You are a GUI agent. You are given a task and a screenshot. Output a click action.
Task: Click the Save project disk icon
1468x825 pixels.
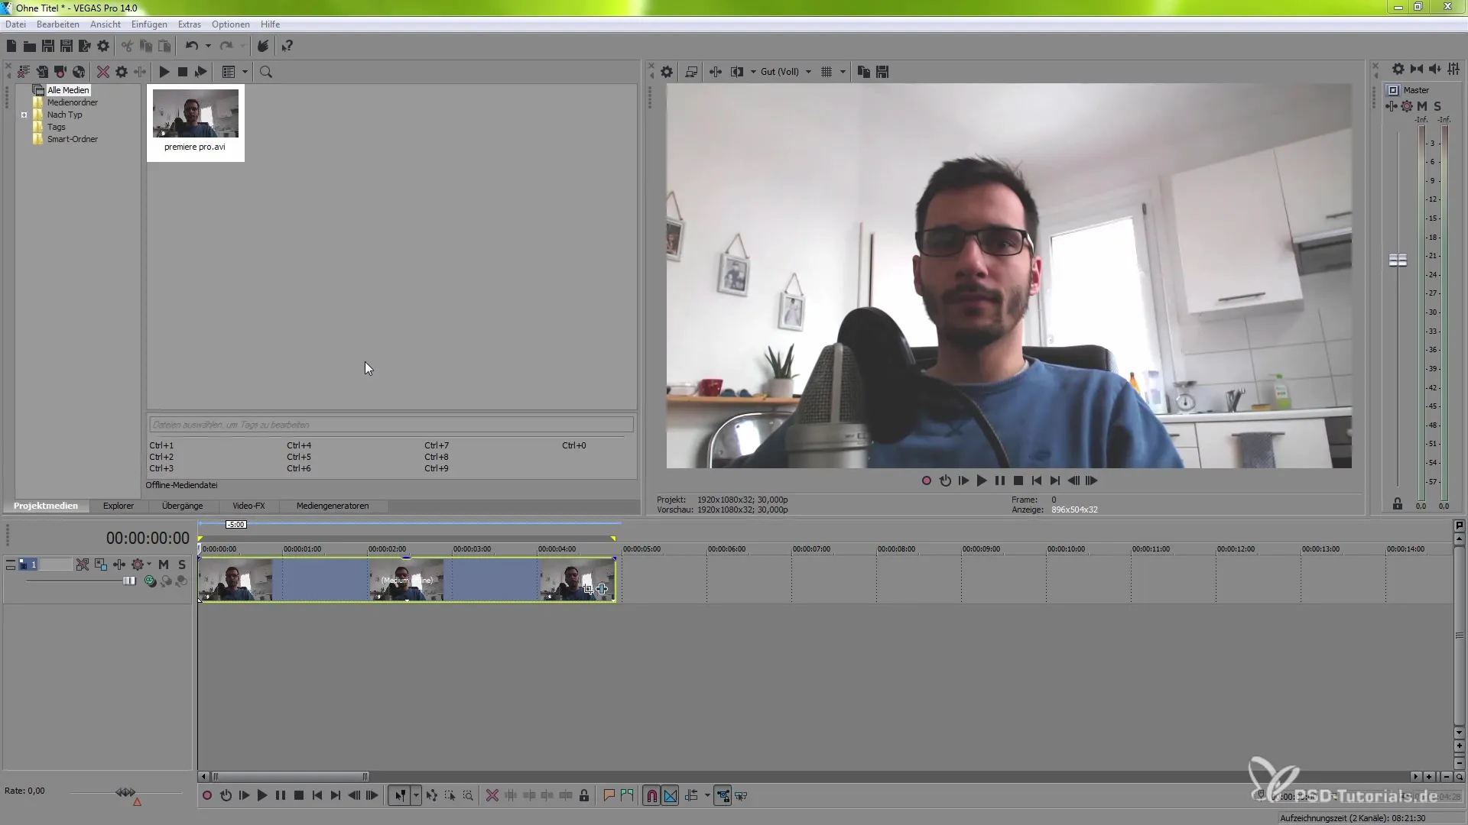coord(47,47)
